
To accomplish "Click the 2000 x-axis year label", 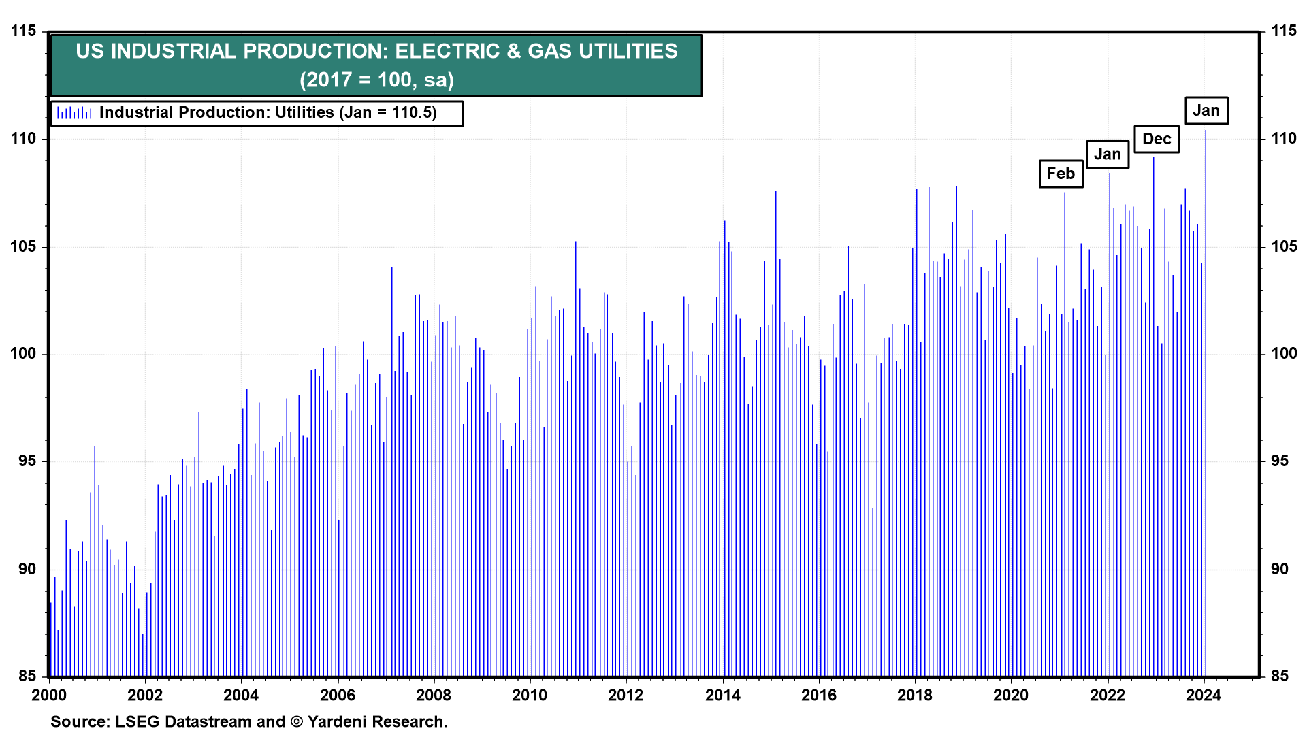I will [49, 695].
